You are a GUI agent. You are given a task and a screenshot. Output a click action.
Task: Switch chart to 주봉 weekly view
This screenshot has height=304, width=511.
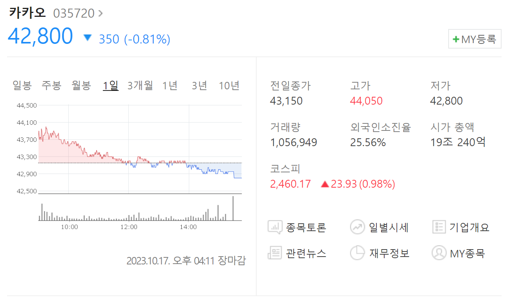coord(51,85)
